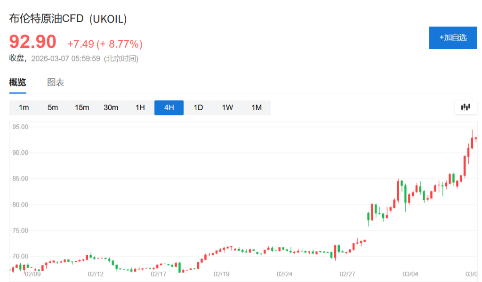This screenshot has height=282, width=482.
Task: Select the 1m timeframe
Action: point(24,107)
